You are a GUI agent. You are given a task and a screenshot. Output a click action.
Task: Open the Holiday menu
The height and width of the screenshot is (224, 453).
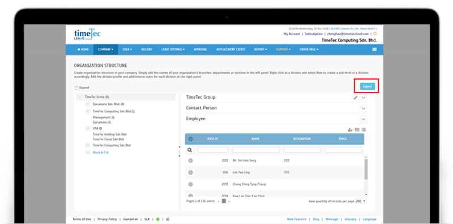pyautogui.click(x=147, y=49)
